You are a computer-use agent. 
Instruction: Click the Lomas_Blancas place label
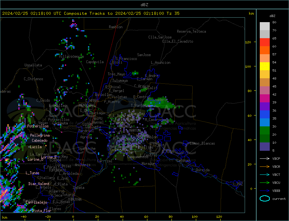pos(202,143)
